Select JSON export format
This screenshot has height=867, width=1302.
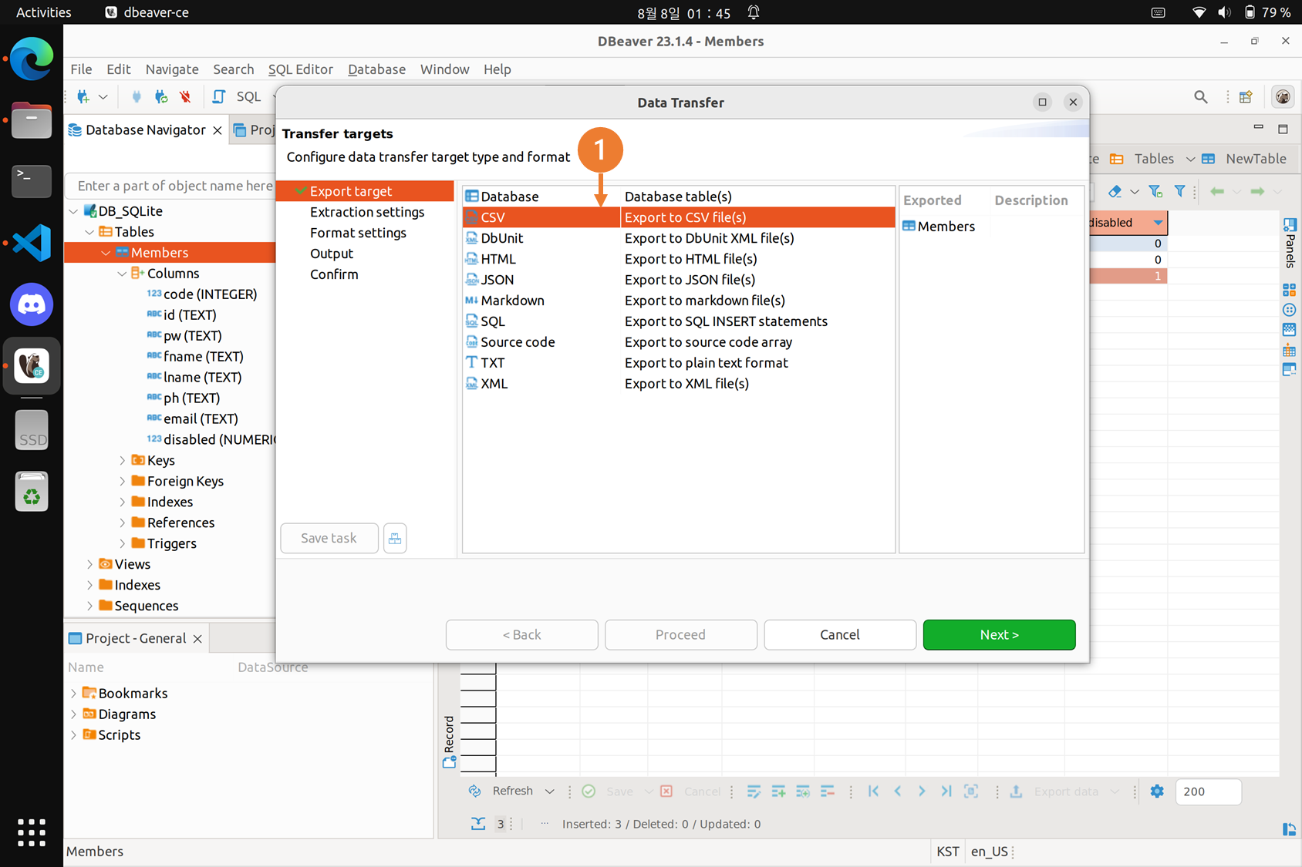tap(679, 280)
